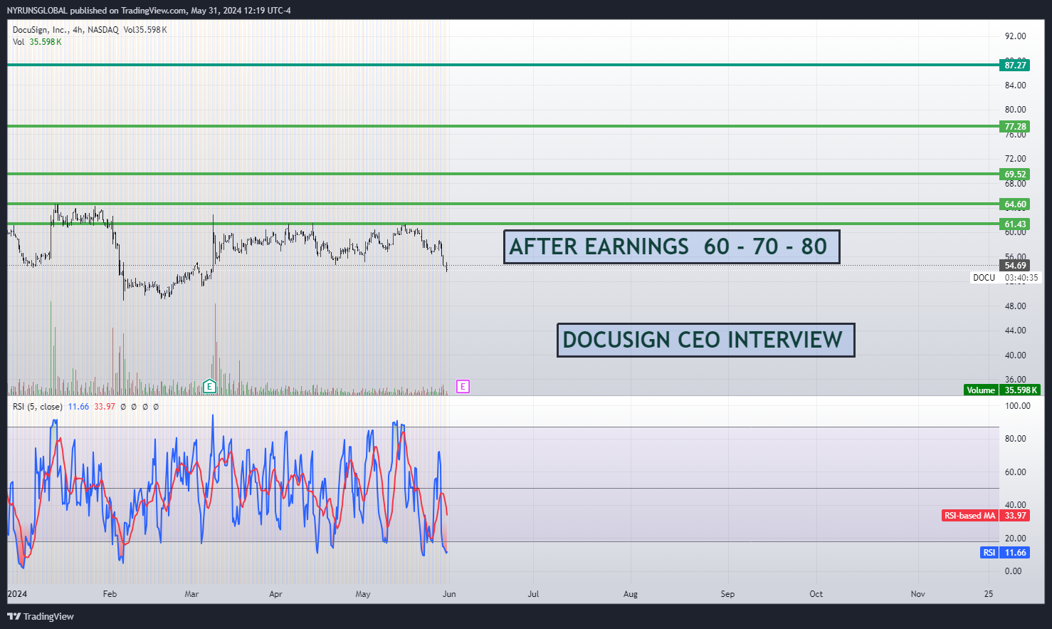
Task: Click the blue RSI label tag
Action: tap(989, 553)
